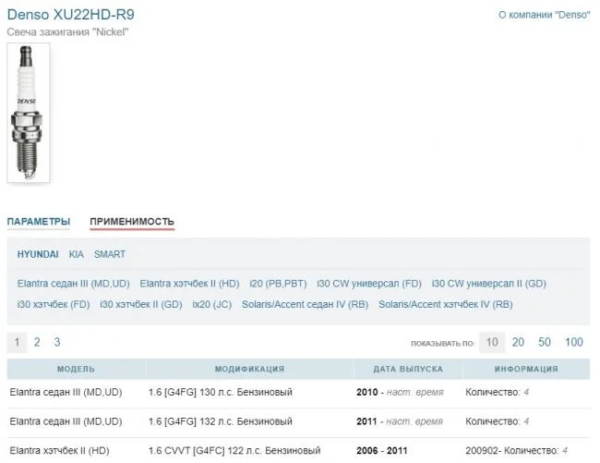The height and width of the screenshot is (463, 600).
Task: Filter by Elantra седан III (MD,UD)
Action: point(74,283)
